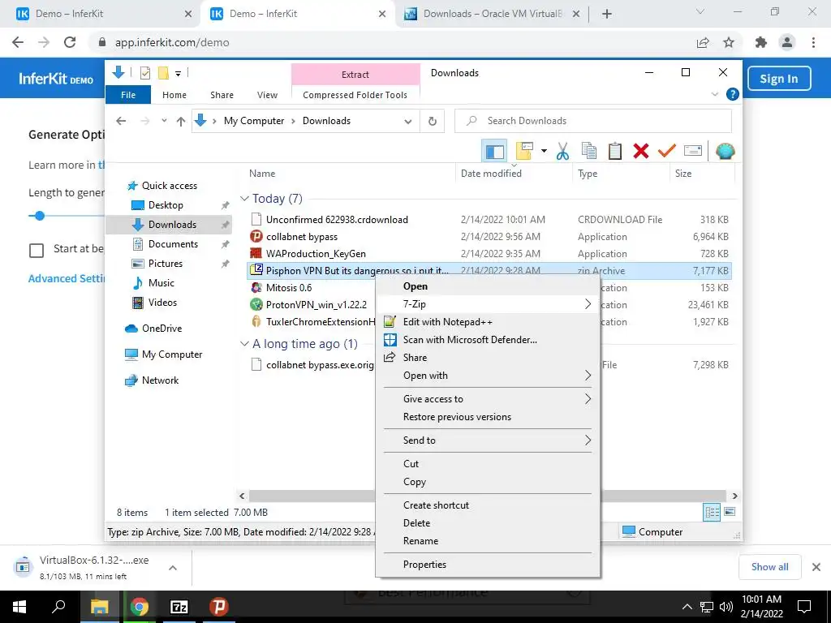Click the Sign In button

[779, 79]
